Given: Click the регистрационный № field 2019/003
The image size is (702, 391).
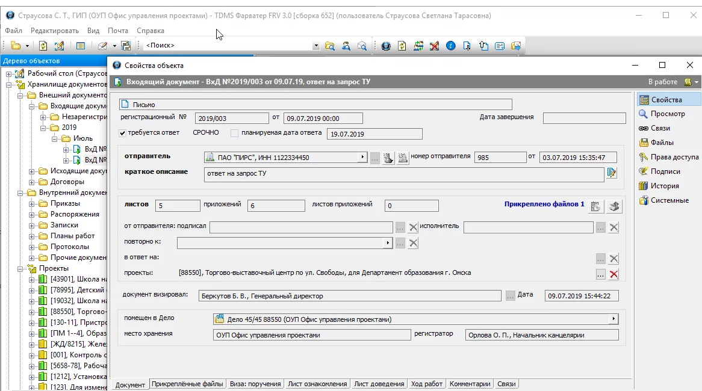Looking at the screenshot, I should (x=231, y=118).
